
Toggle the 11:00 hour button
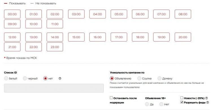point(55,24)
